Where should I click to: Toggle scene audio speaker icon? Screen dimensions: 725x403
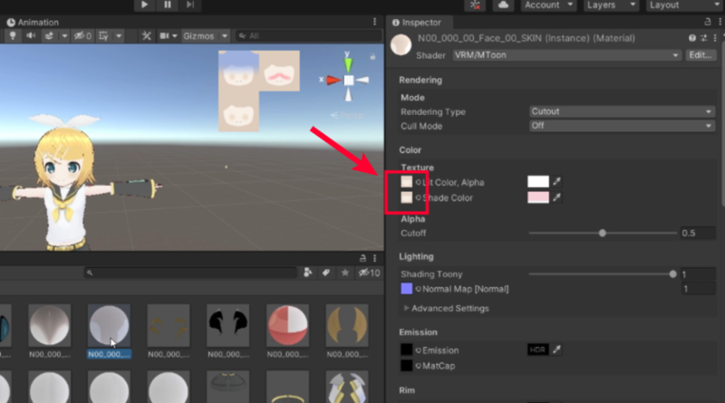point(31,35)
